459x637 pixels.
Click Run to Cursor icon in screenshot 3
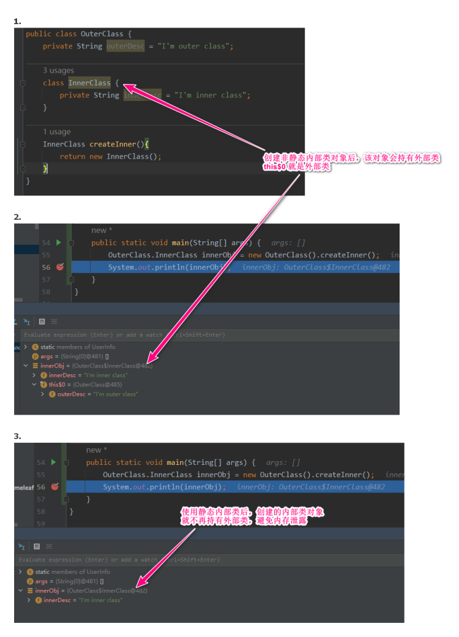tap(21, 547)
